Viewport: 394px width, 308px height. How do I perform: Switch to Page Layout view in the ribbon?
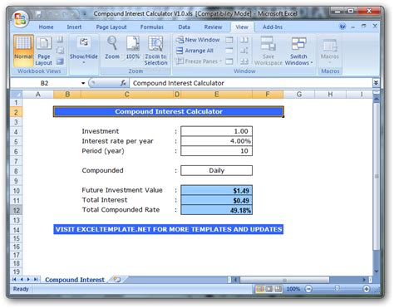[44, 51]
